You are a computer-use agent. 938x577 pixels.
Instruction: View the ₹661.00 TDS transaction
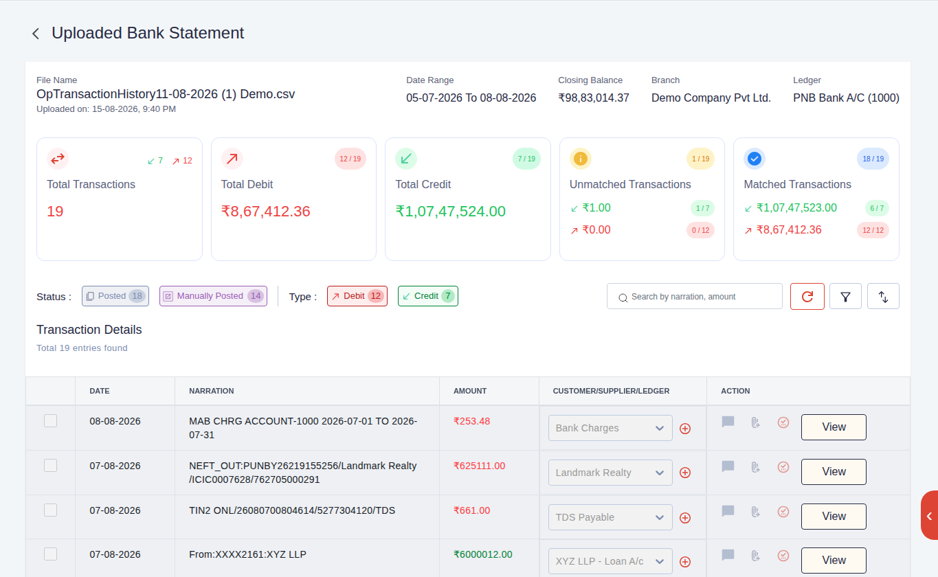[834, 517]
